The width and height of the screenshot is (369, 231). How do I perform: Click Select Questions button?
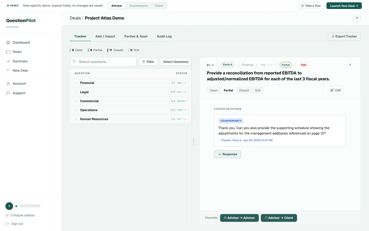(176, 62)
